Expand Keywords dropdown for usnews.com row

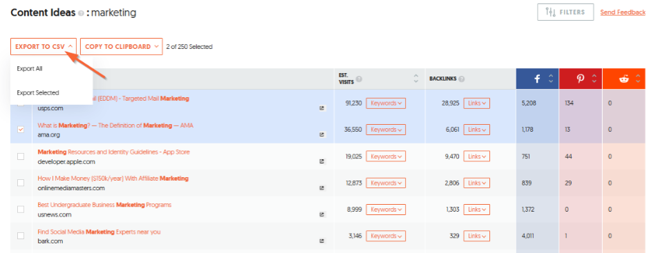coord(386,210)
